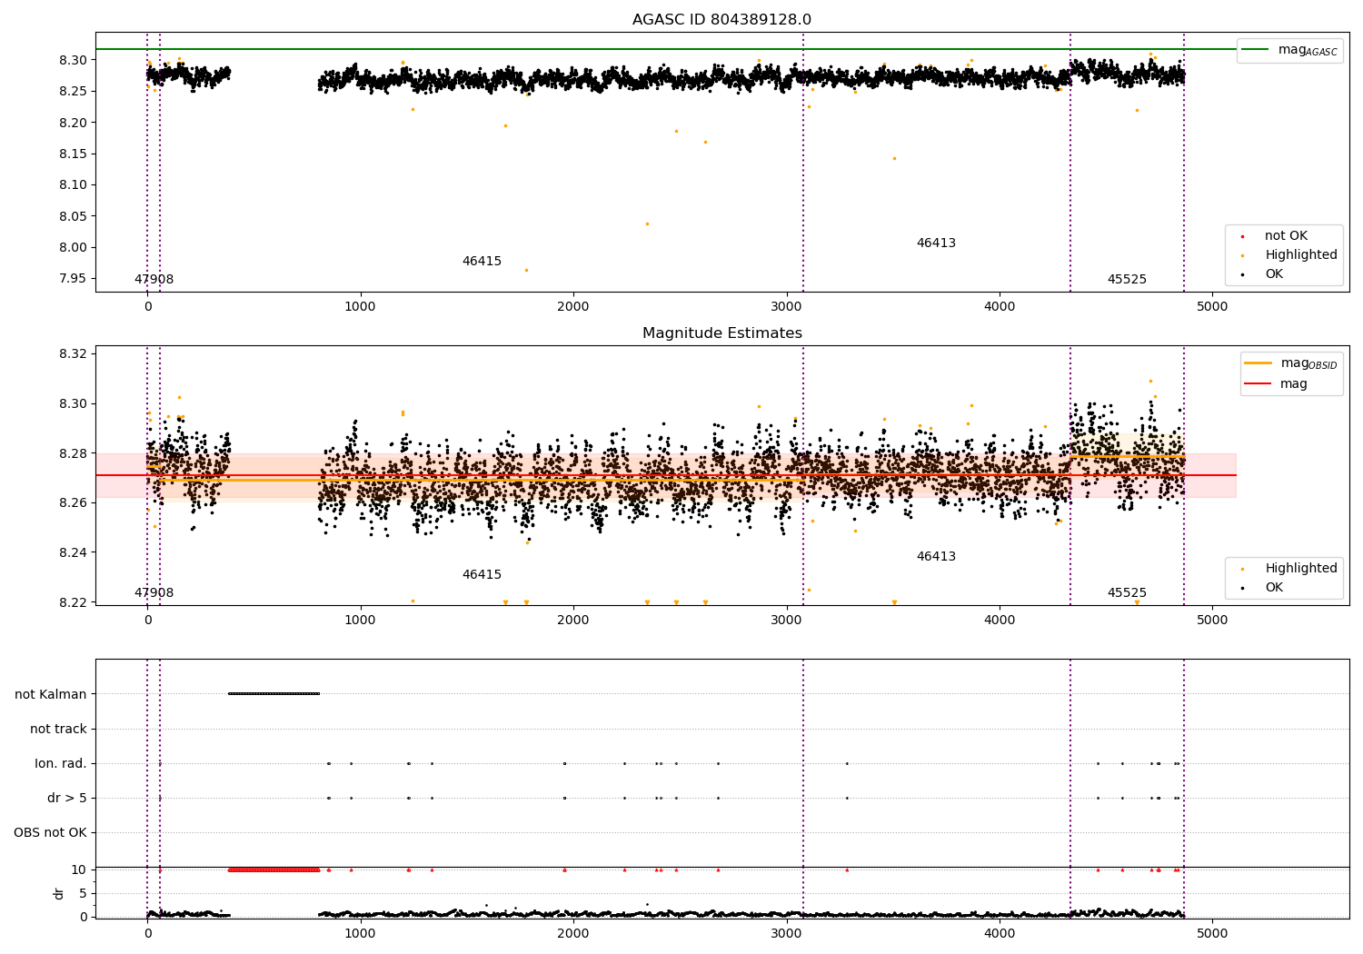Click x-tick 4000 under Magnitude Estimates plot

(x=1000, y=621)
